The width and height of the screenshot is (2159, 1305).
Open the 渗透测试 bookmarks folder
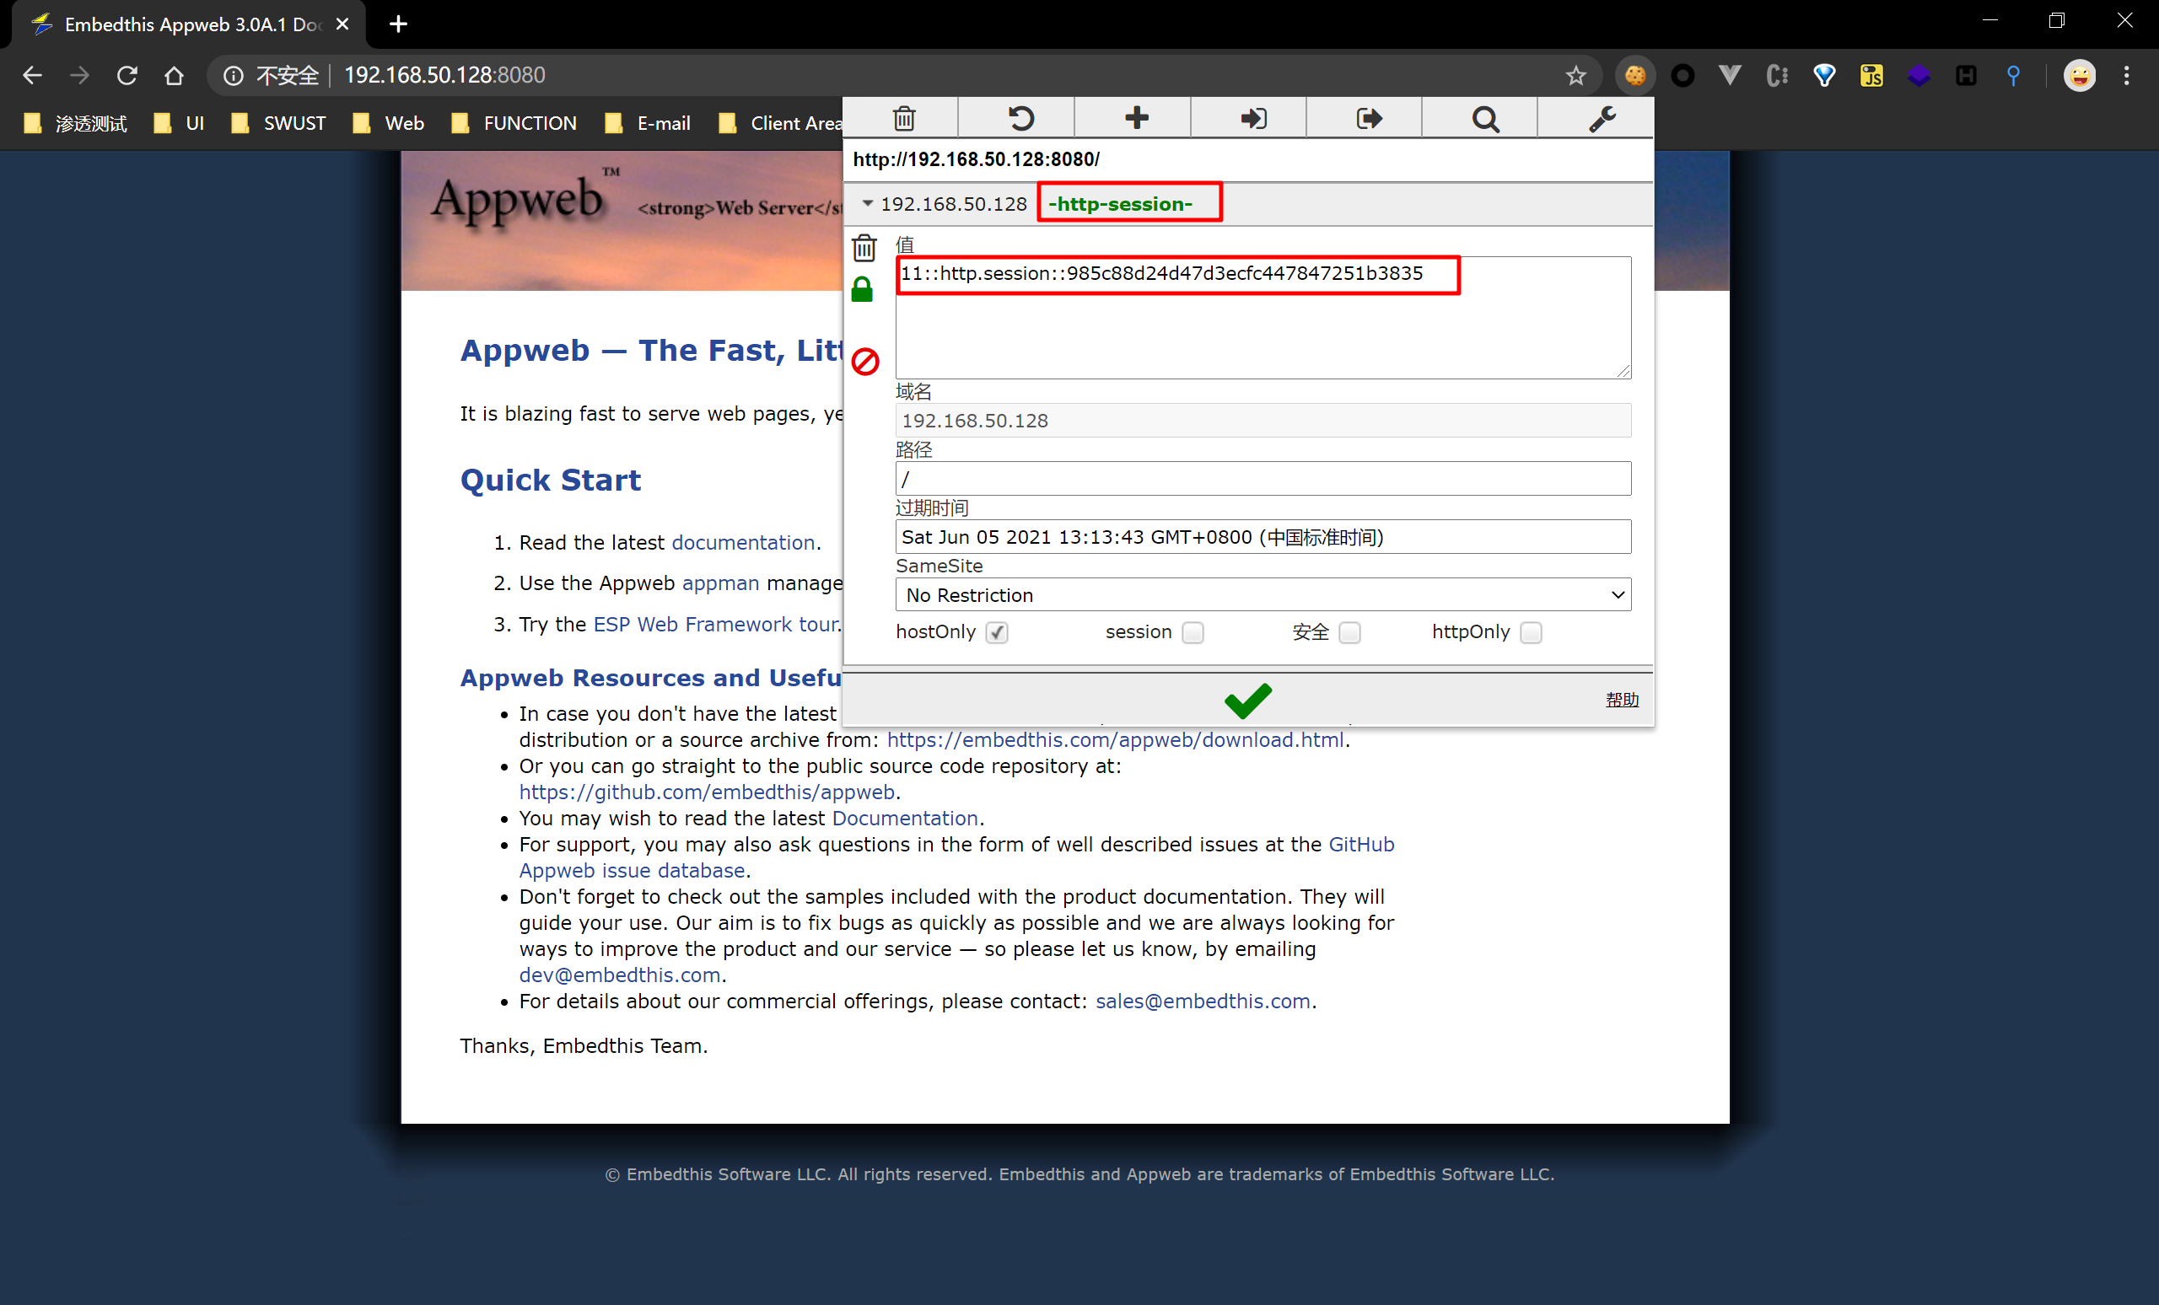[75, 123]
